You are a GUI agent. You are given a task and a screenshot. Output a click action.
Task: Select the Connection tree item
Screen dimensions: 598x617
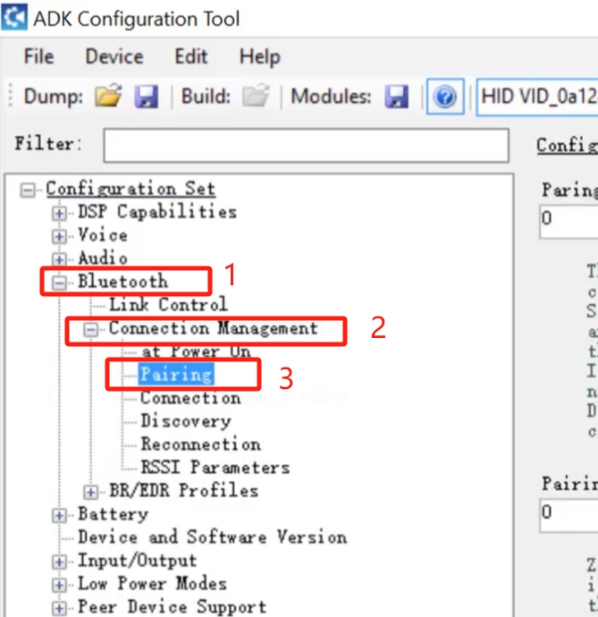click(x=190, y=398)
